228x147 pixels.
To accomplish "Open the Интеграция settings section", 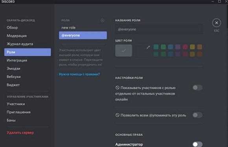I will tap(17, 60).
